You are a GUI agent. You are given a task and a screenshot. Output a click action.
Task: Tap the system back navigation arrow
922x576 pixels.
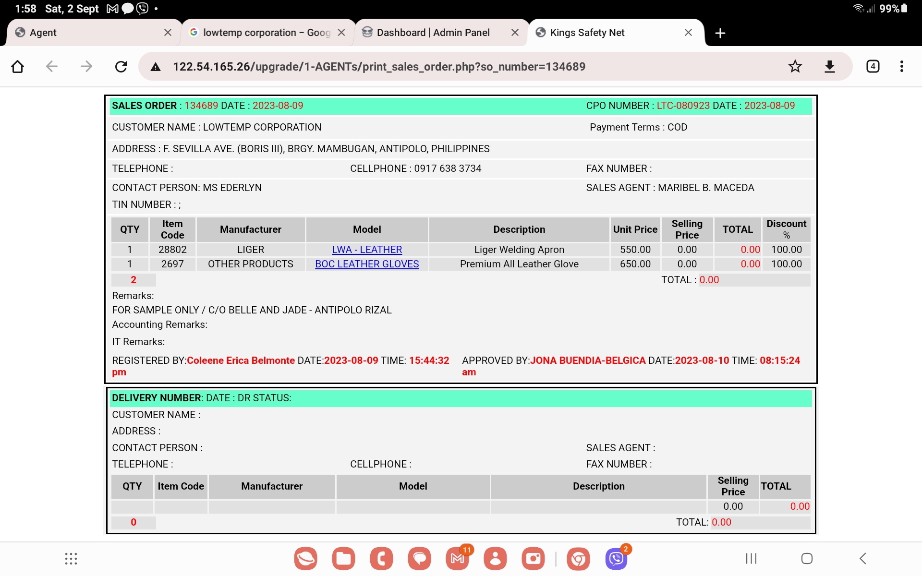(x=863, y=558)
